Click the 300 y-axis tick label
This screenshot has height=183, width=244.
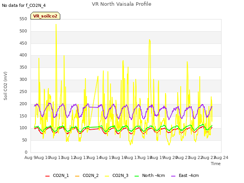[23, 80]
